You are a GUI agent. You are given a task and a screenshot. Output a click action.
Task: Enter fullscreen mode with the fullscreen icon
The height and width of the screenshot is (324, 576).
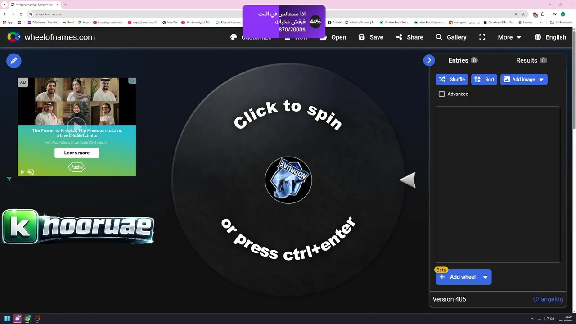click(x=482, y=37)
